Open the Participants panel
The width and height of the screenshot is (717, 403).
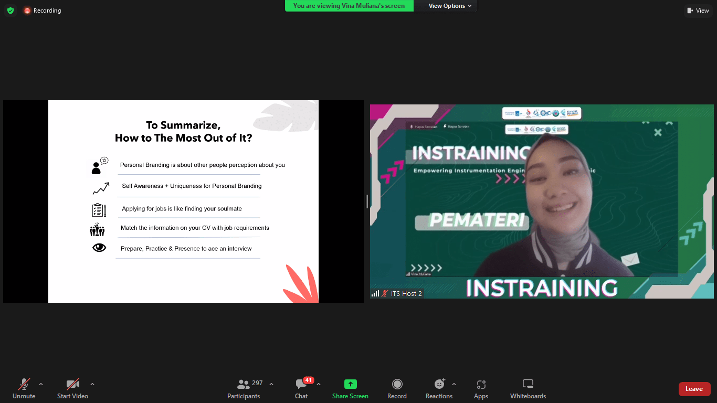244,389
